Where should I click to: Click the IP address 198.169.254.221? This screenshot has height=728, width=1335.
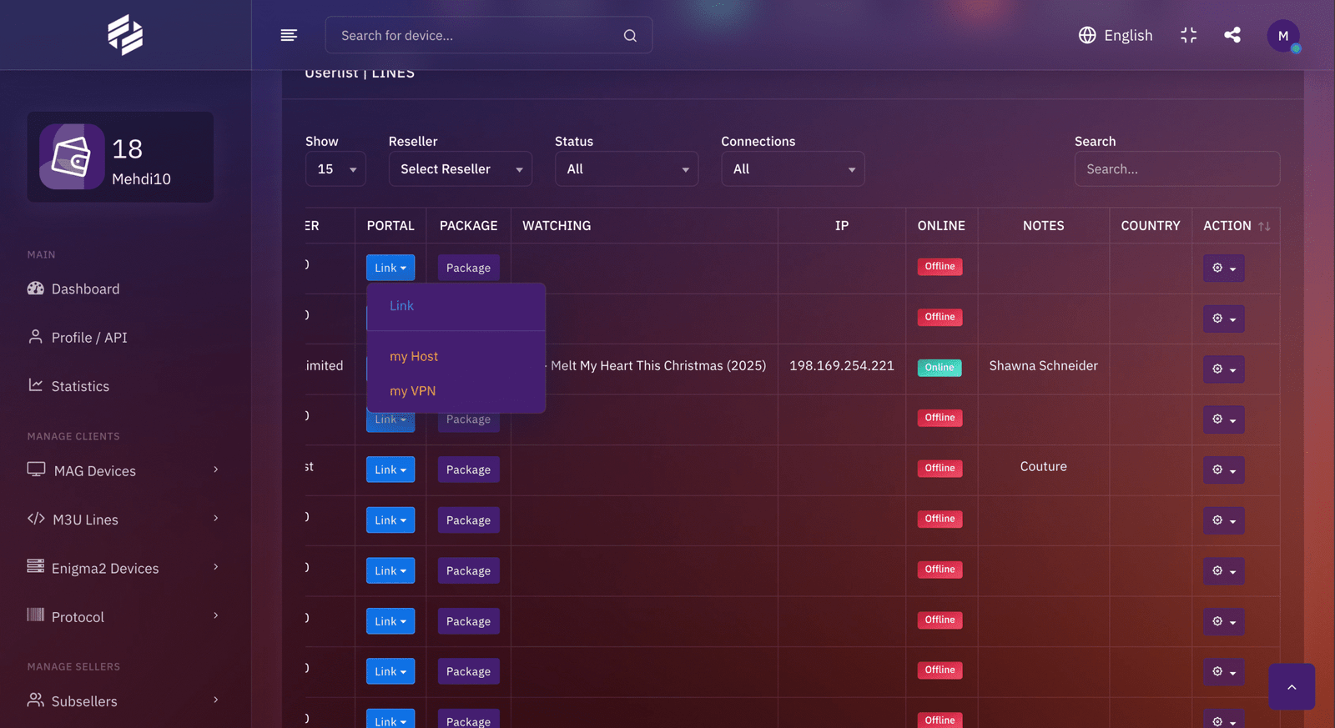coord(842,366)
